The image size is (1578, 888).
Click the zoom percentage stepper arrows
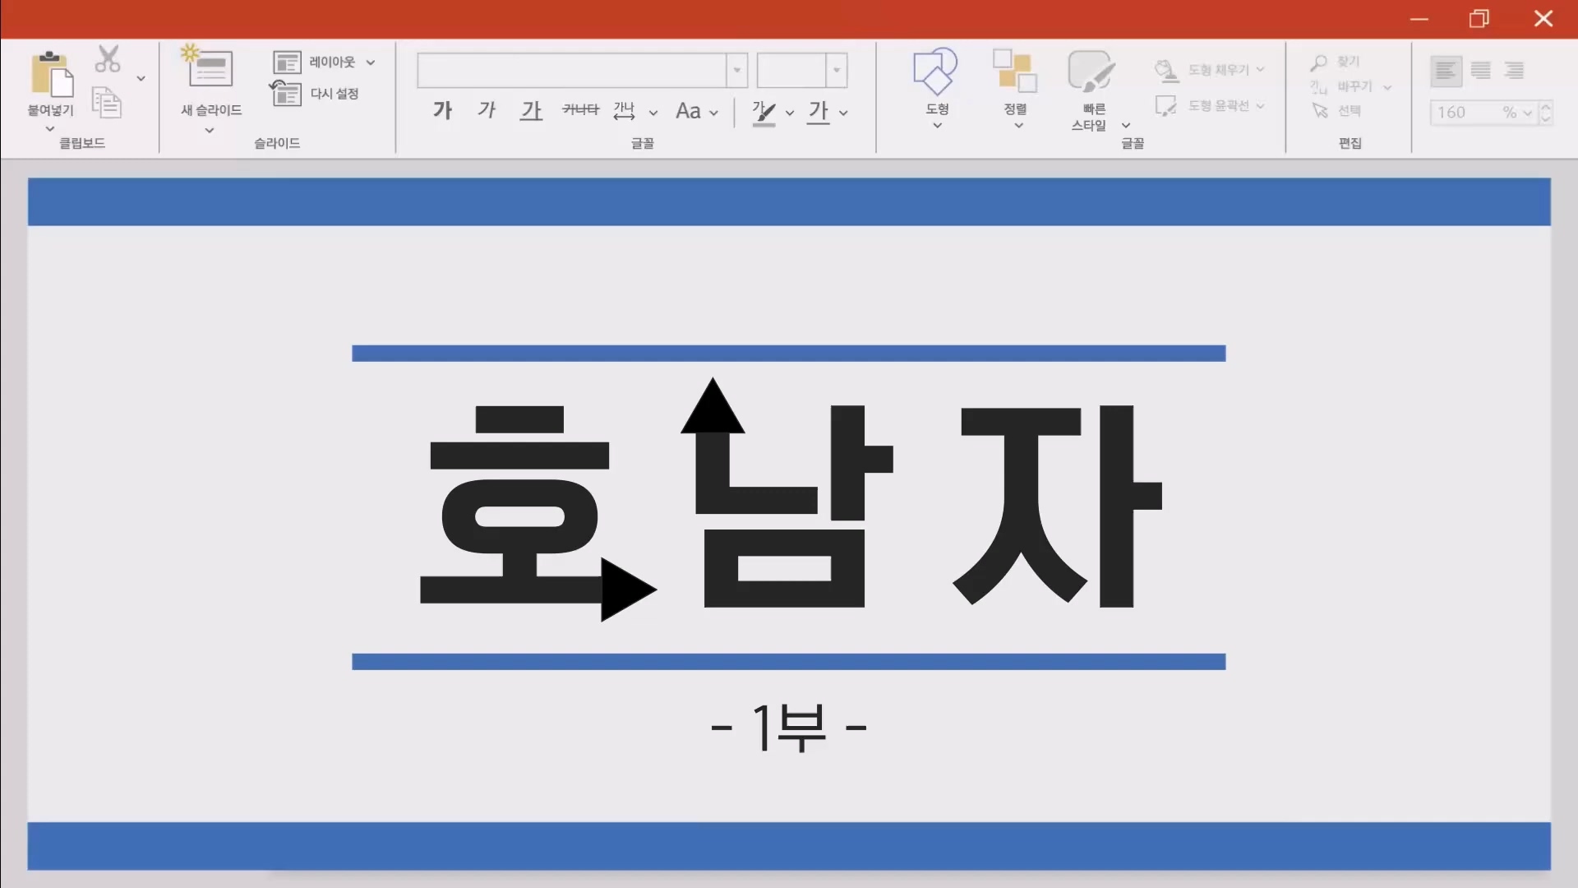[1547, 113]
